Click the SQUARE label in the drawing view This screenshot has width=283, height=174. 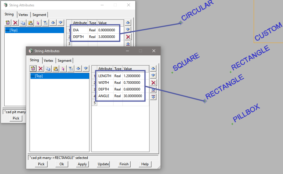point(186,62)
